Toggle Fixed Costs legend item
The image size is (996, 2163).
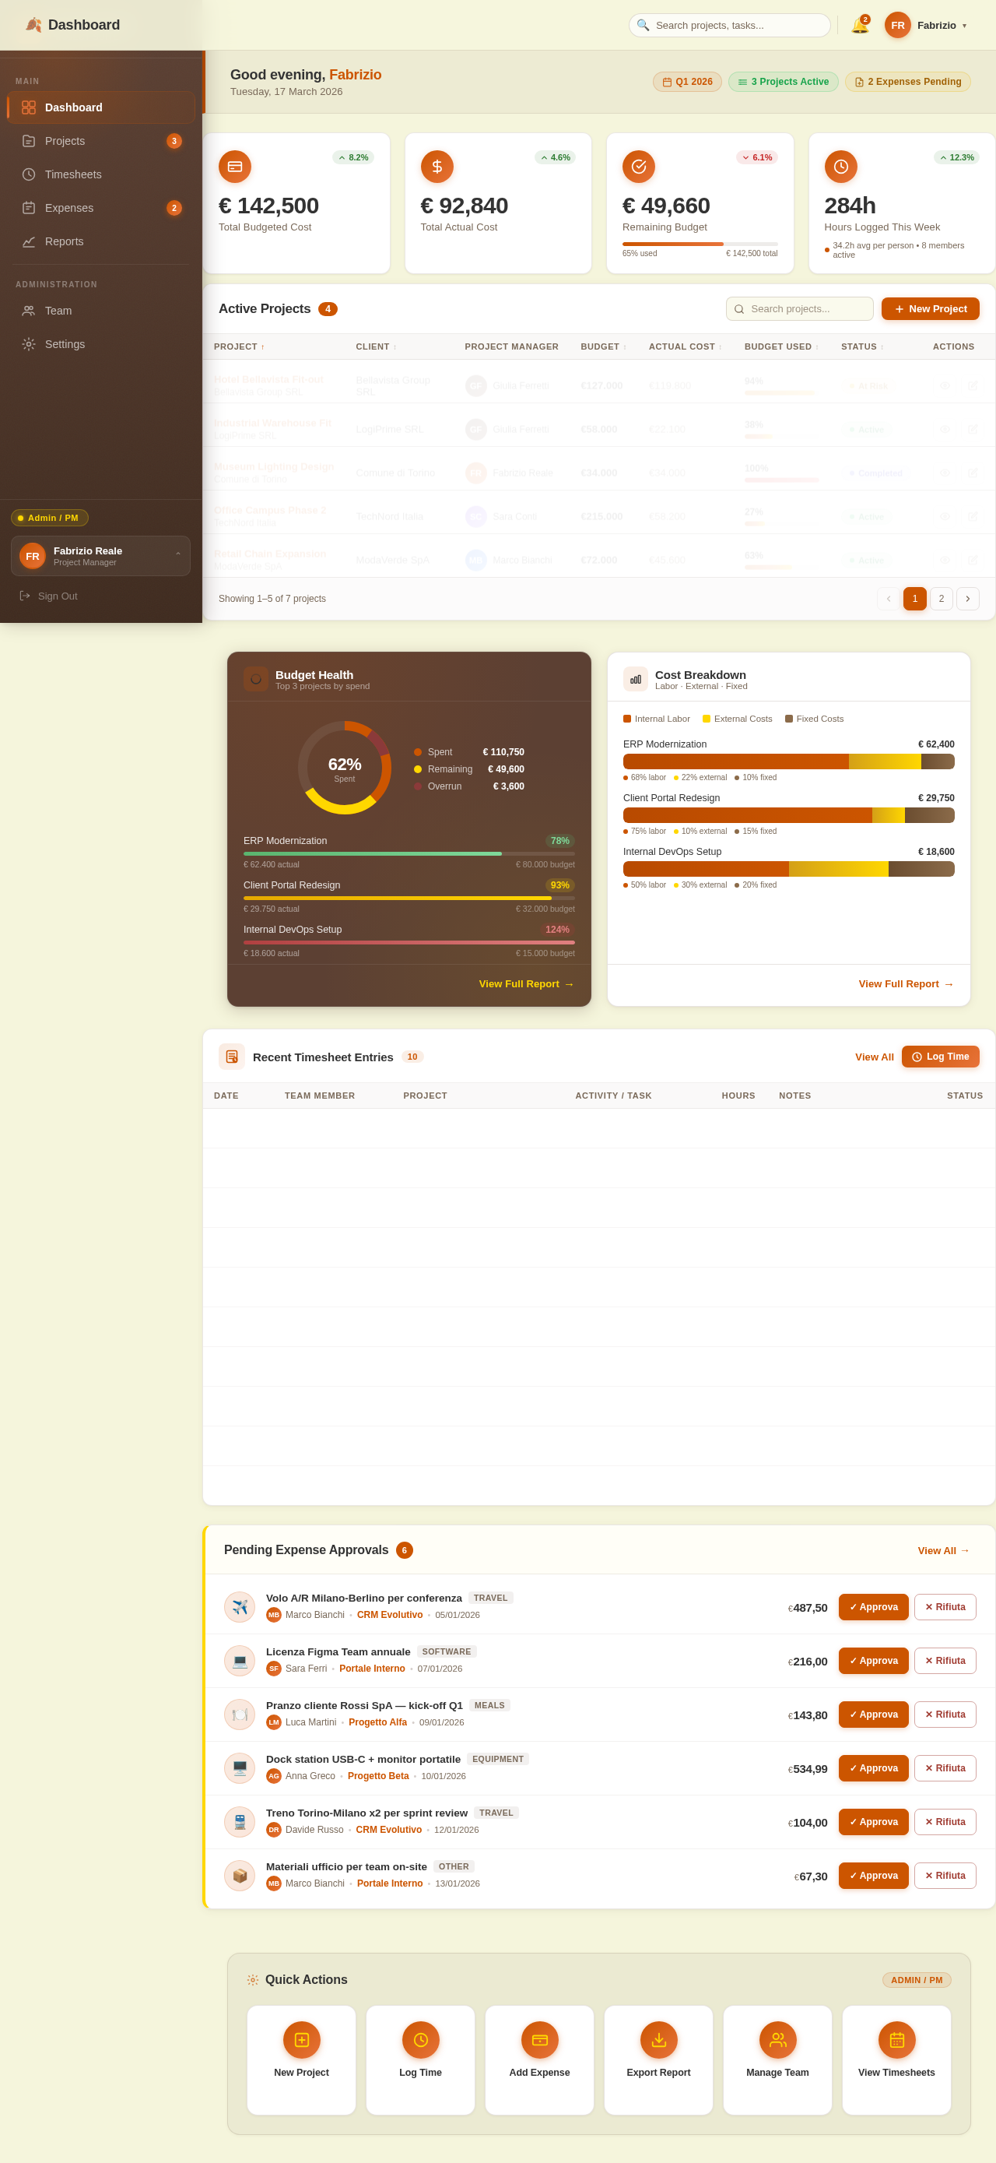tap(814, 719)
